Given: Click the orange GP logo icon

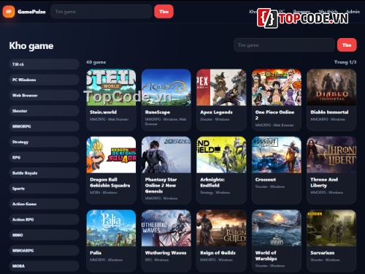Looking at the screenshot, I should click(x=9, y=12).
